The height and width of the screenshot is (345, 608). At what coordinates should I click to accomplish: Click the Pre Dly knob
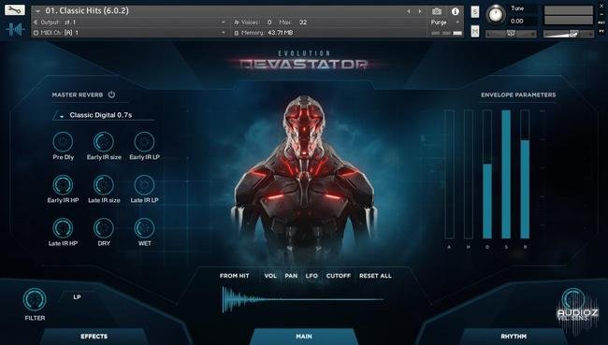pos(63,141)
